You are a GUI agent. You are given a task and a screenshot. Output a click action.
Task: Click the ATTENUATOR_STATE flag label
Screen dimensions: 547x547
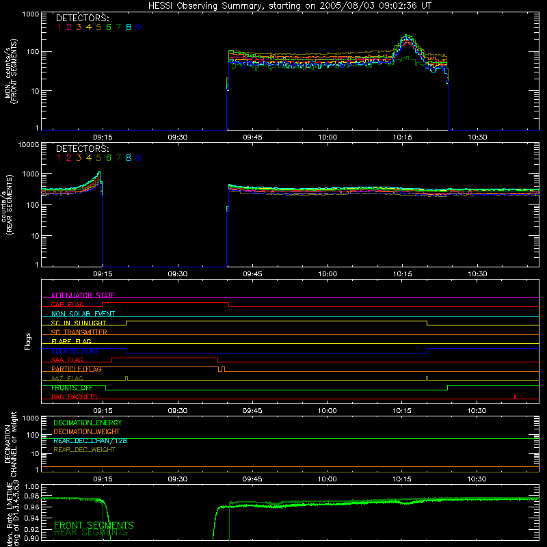pos(83,295)
